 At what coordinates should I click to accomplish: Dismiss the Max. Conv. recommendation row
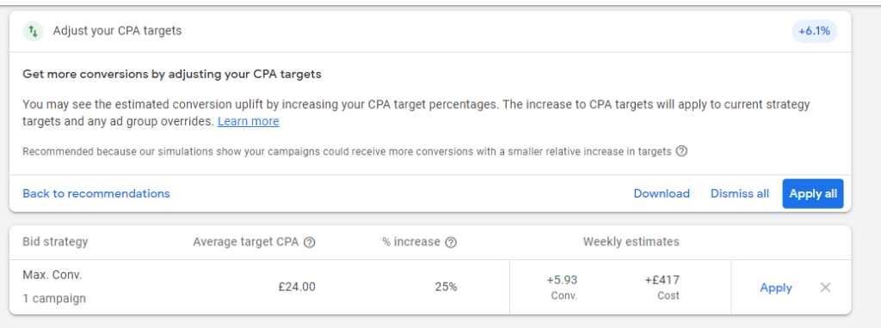pyautogui.click(x=825, y=288)
